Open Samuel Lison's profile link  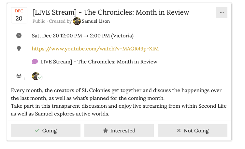pos(96,21)
